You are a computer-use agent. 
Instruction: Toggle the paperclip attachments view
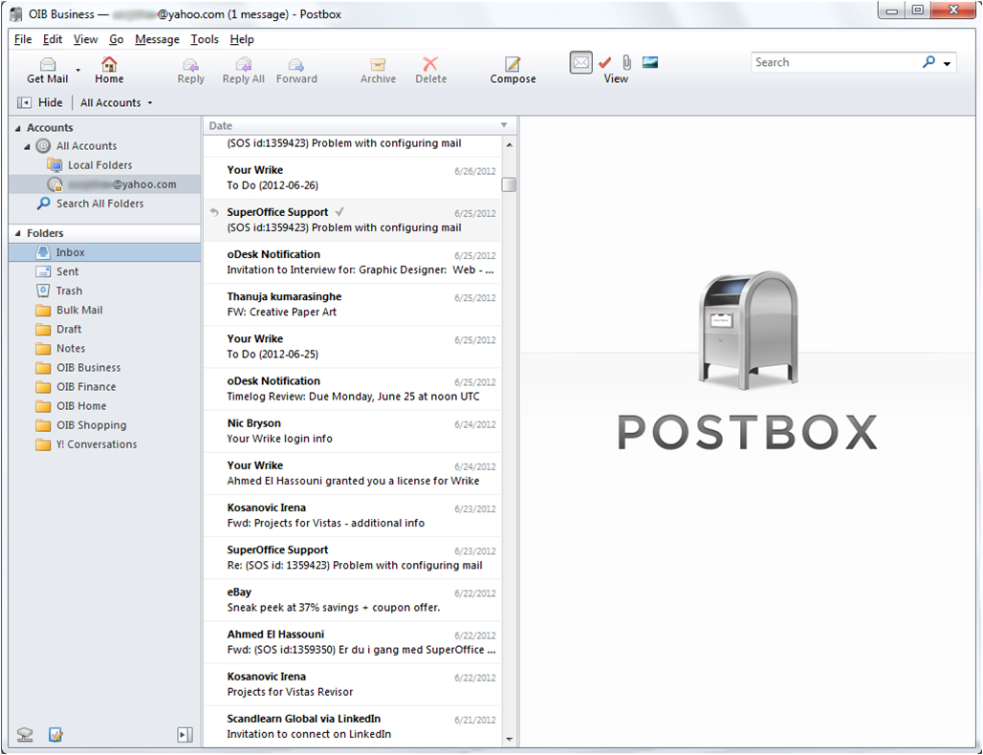[627, 62]
